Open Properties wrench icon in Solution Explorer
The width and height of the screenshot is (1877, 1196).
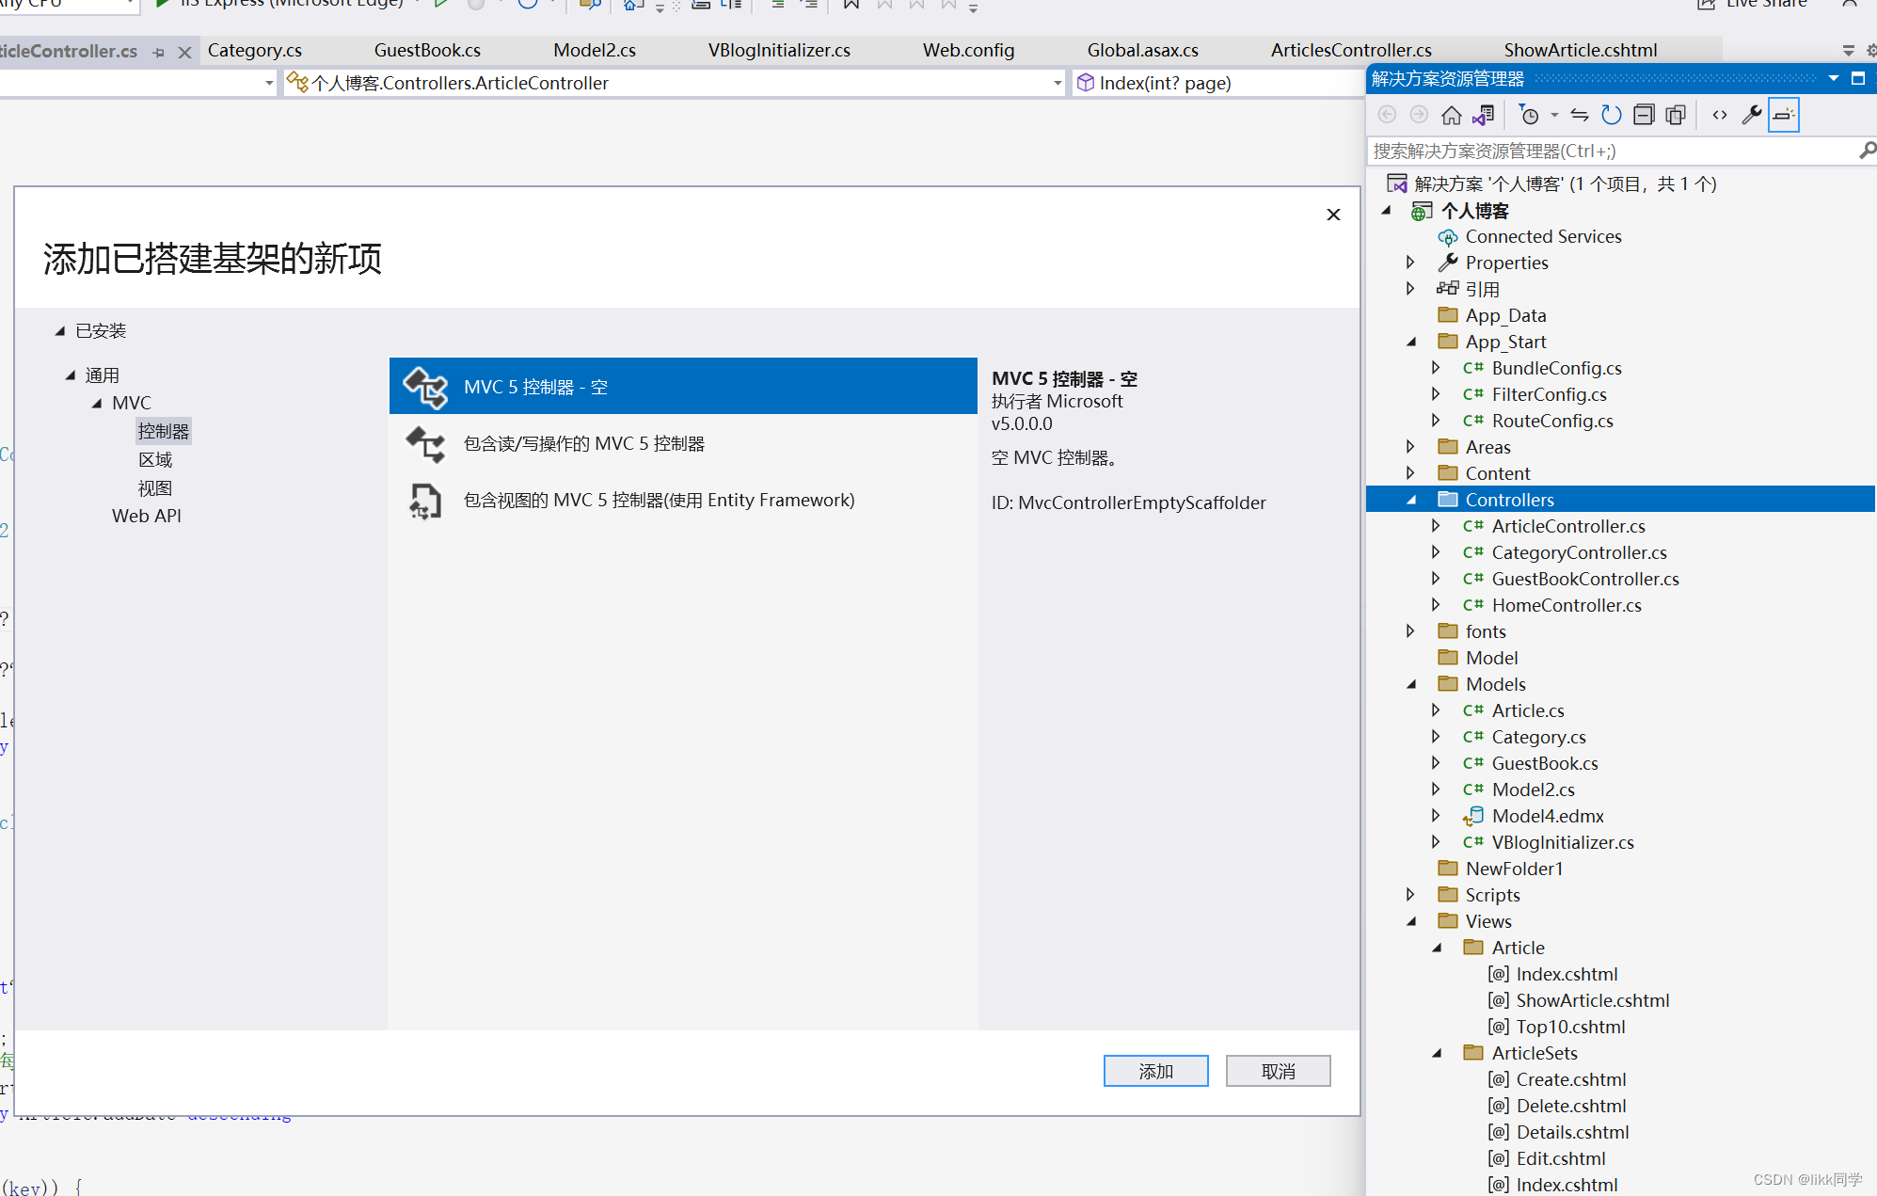[x=1752, y=115]
